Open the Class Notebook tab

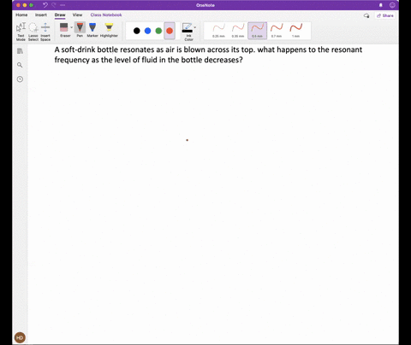(x=106, y=15)
